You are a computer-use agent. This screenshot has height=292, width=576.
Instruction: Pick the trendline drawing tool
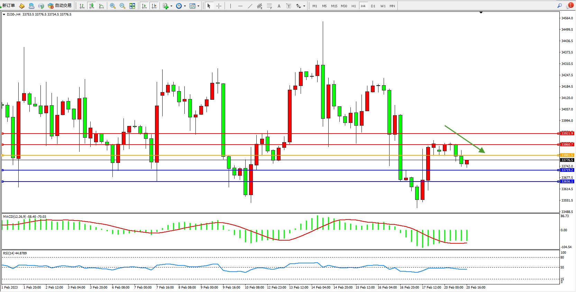(x=250, y=6)
